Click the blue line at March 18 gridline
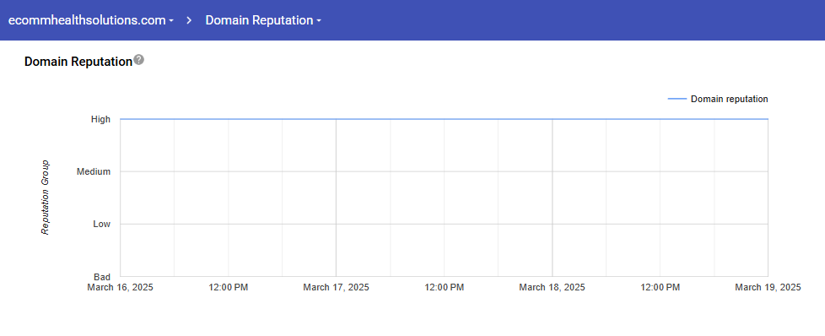This screenshot has width=825, height=336. click(552, 119)
